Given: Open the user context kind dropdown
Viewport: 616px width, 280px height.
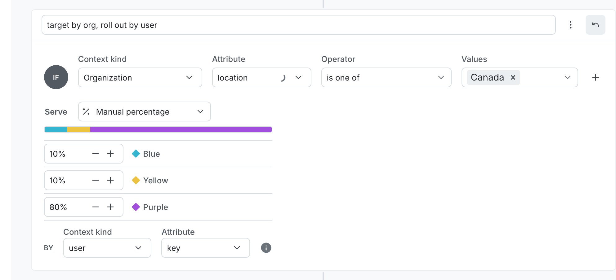Looking at the screenshot, I should 107,248.
